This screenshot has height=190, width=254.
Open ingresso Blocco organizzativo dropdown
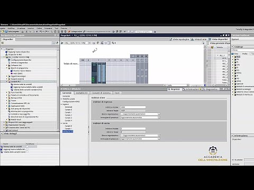(x=159, y=114)
